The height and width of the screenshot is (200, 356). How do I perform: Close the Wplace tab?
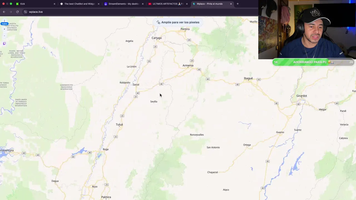click(x=231, y=4)
